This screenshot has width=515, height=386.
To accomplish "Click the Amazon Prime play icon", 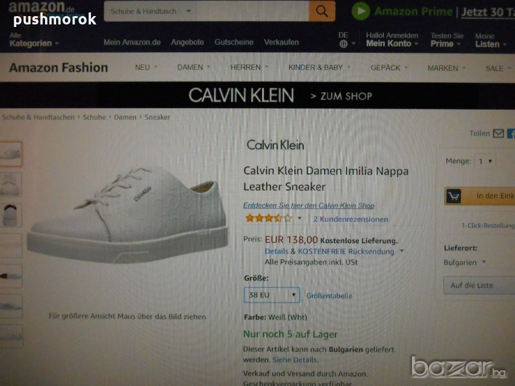I will (360, 11).
